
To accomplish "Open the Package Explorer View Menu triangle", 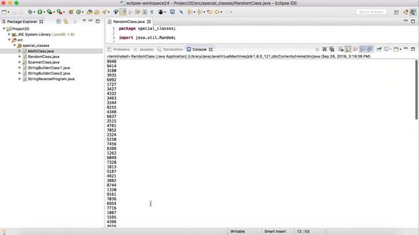I will coord(84,21).
